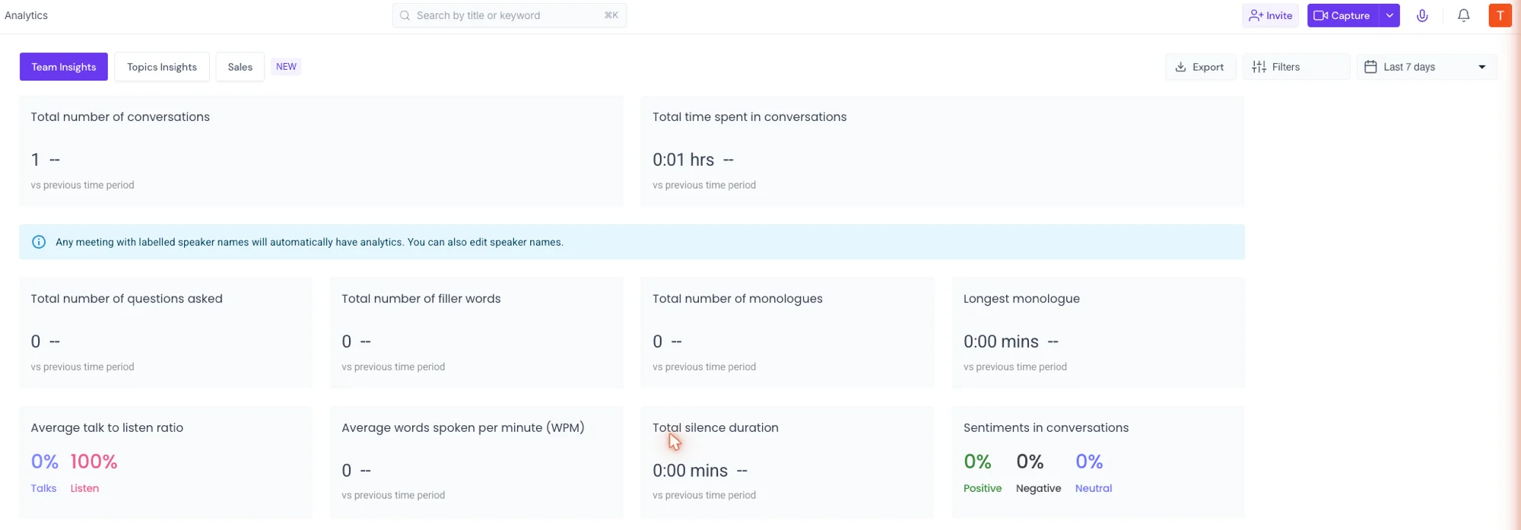This screenshot has width=1521, height=530.
Task: Click the microphone icon in the top bar
Action: point(1422,15)
